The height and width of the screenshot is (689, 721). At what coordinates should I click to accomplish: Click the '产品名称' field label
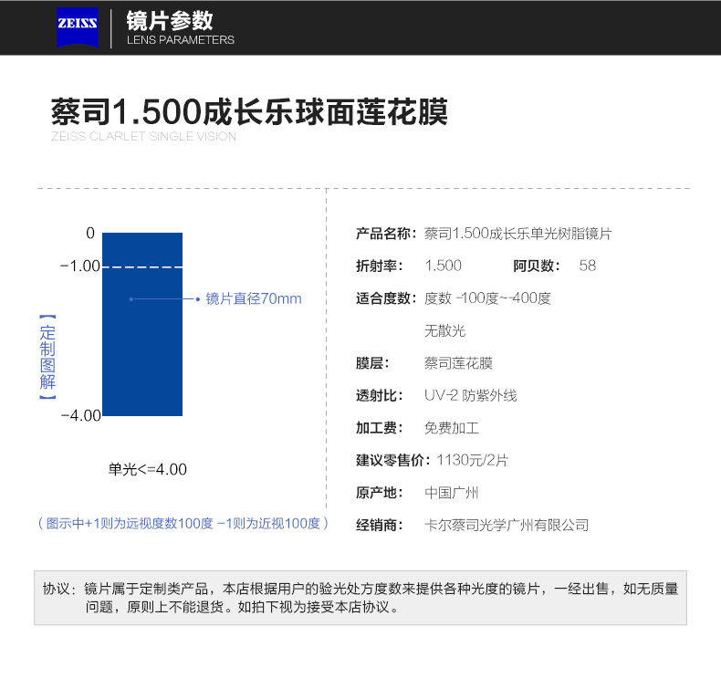pos(386,234)
